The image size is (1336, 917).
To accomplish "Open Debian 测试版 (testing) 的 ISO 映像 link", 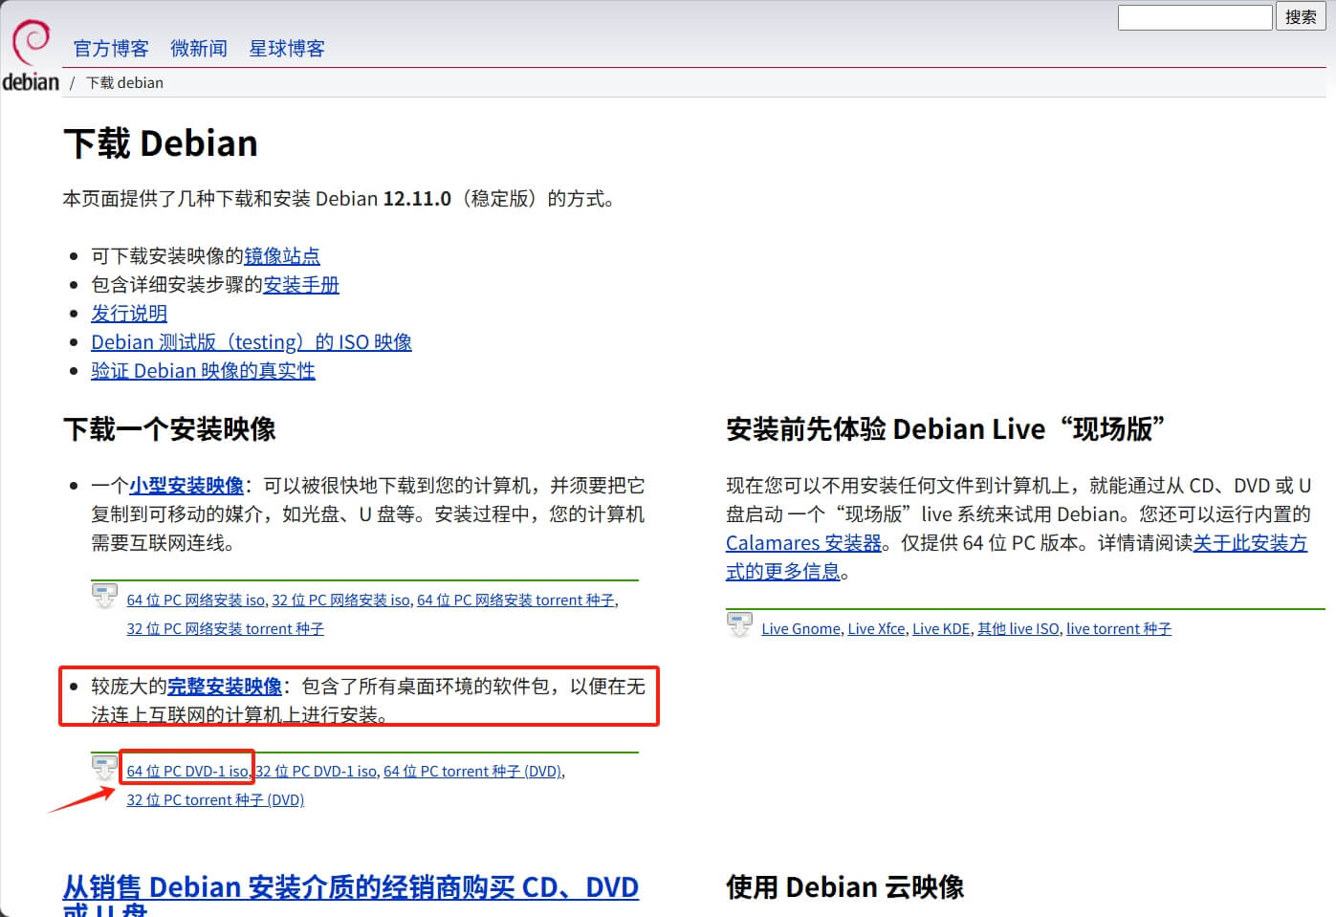I will point(252,342).
